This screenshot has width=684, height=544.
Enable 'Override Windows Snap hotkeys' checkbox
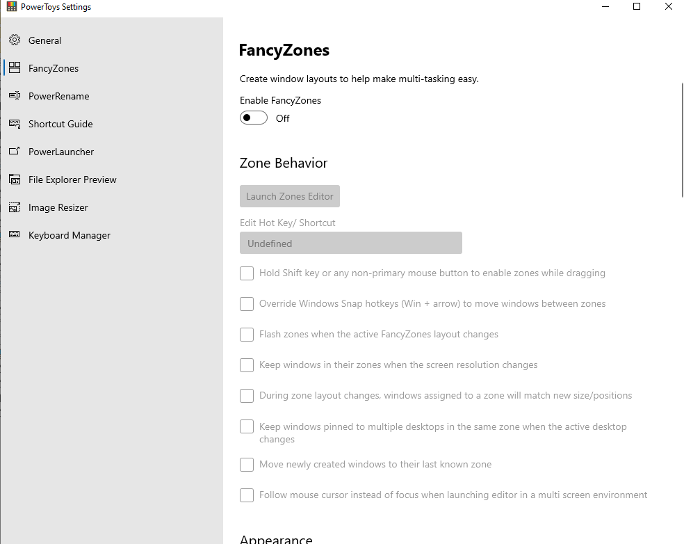coord(247,304)
